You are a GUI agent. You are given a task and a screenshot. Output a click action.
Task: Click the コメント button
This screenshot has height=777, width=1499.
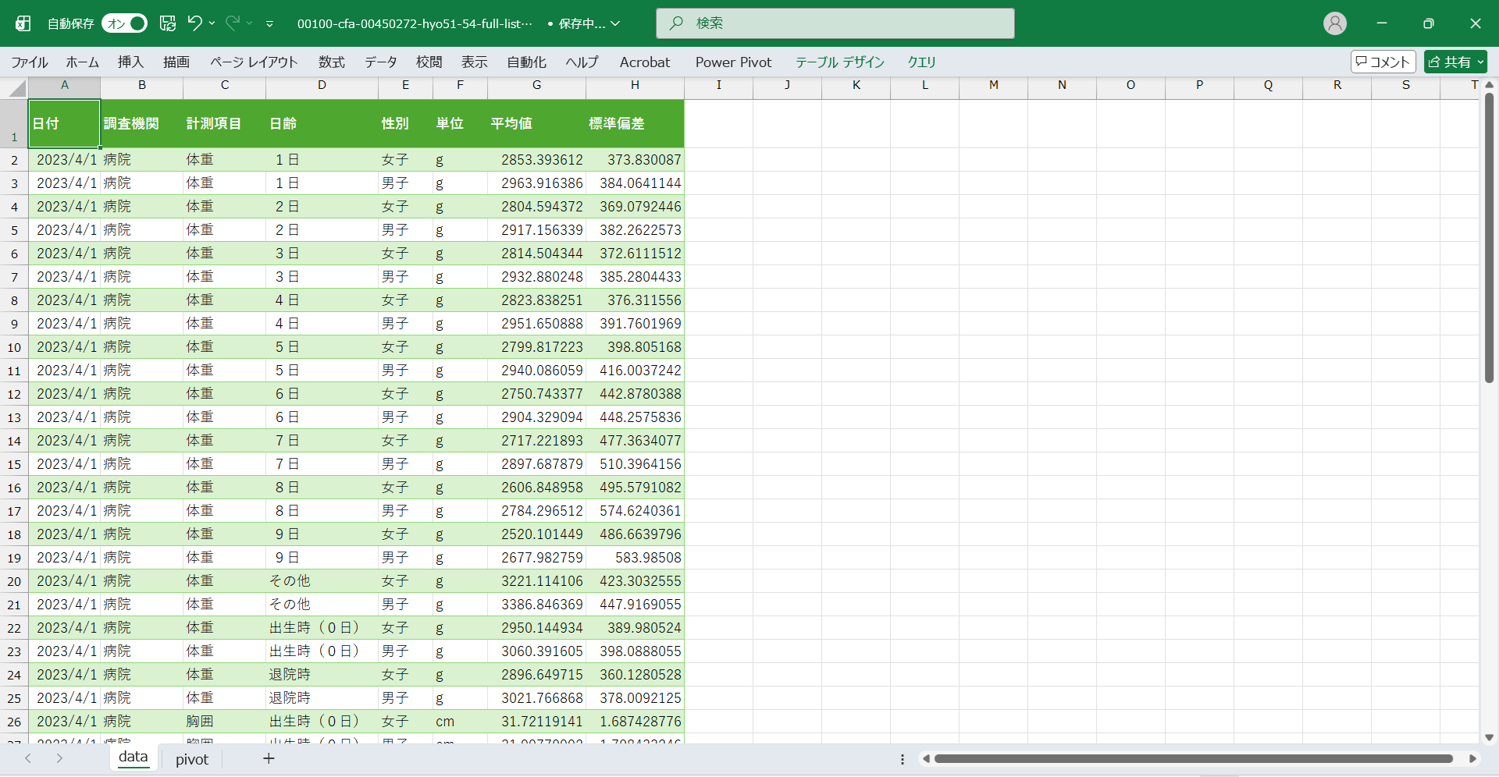[x=1383, y=62]
